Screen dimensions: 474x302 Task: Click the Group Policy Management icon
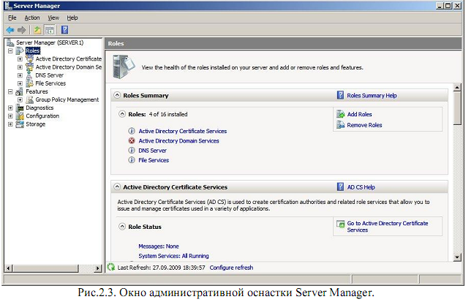point(29,99)
